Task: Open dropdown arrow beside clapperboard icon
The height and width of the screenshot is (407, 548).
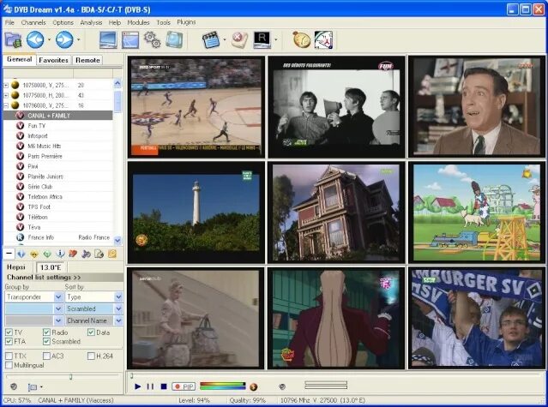Action: [x=225, y=39]
